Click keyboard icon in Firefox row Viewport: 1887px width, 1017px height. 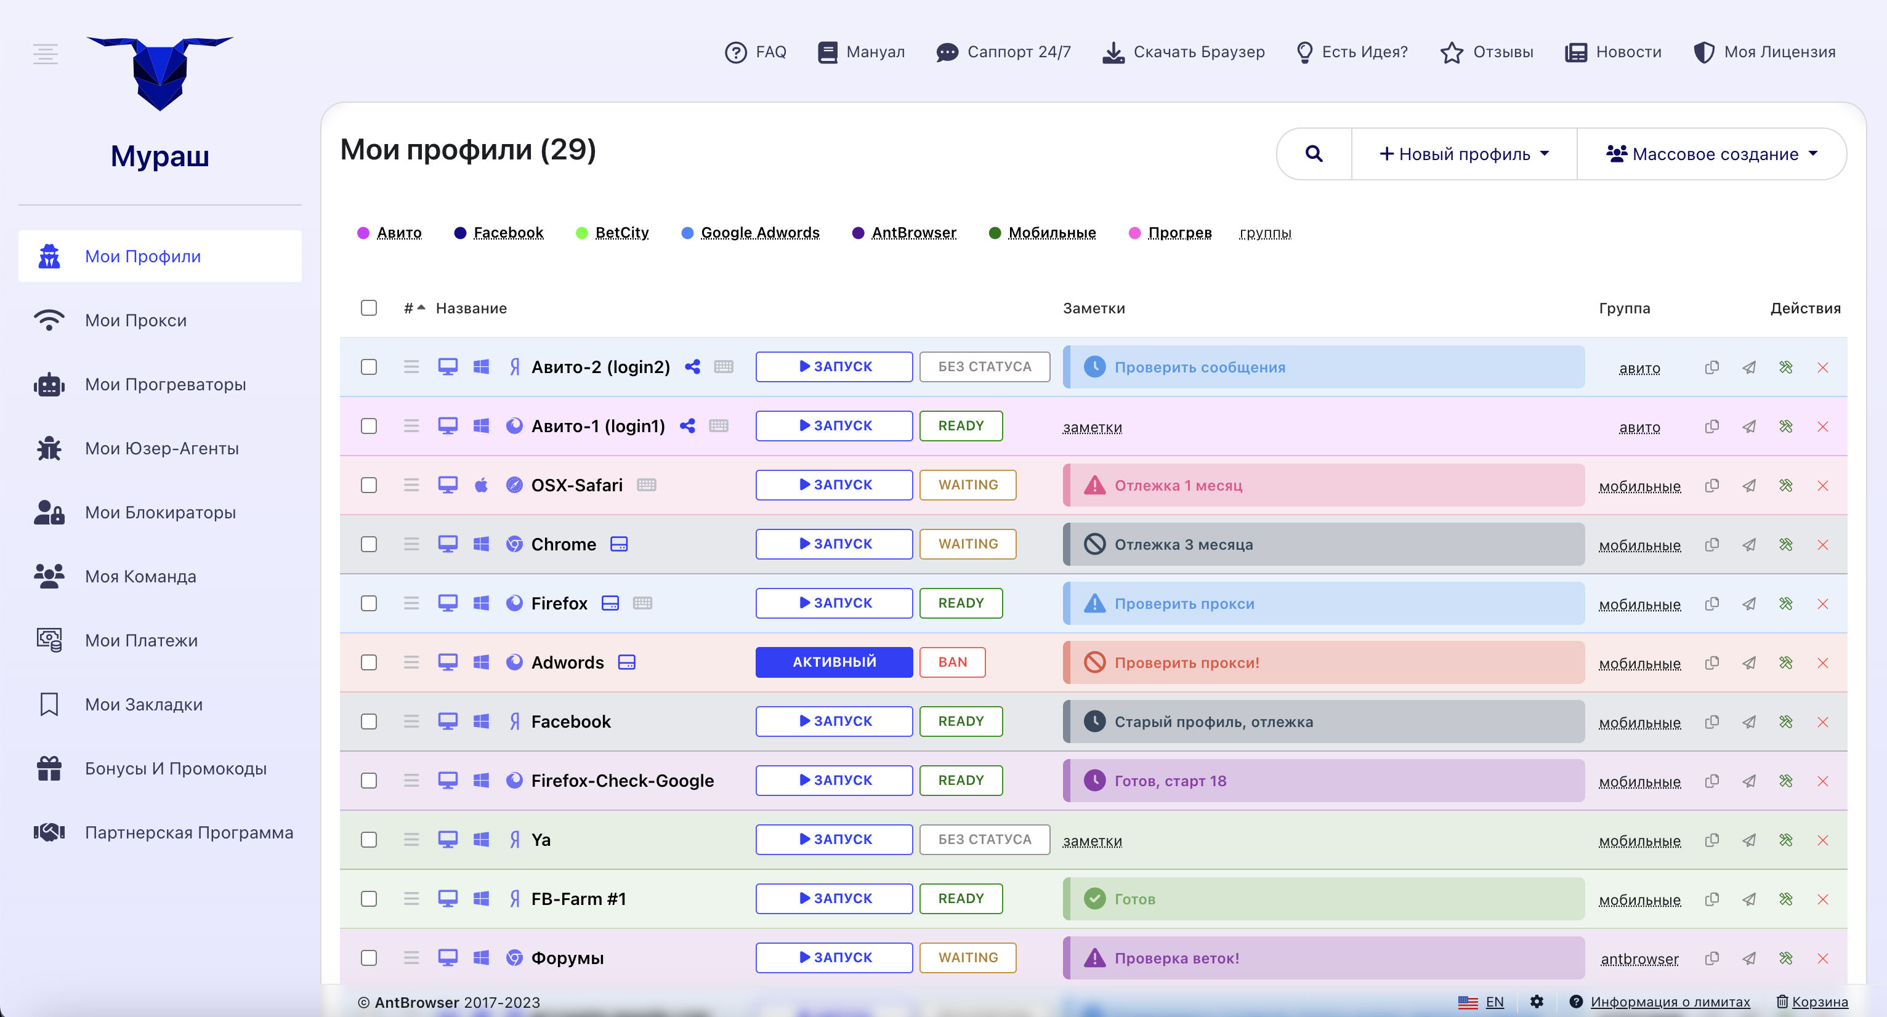[642, 603]
